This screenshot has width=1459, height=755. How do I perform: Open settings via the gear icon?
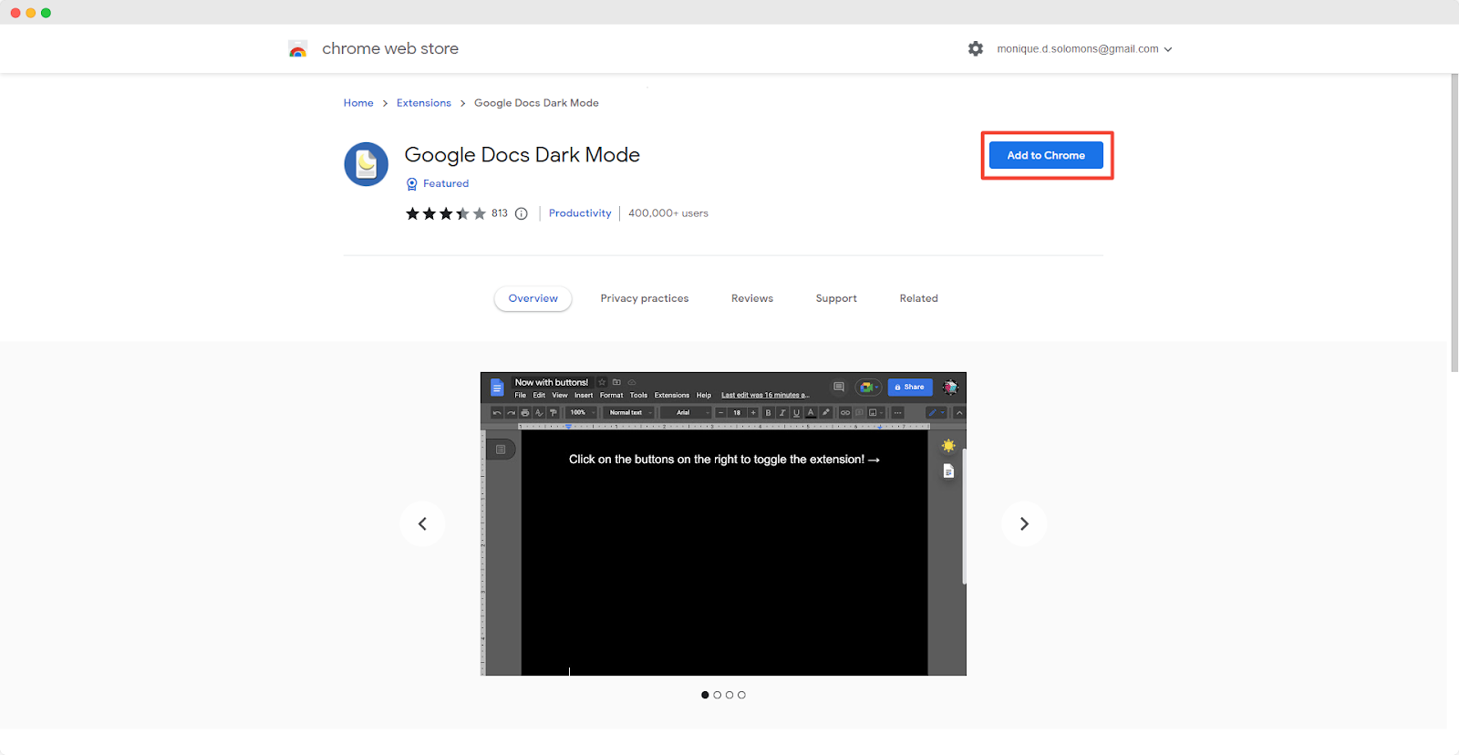[976, 49]
